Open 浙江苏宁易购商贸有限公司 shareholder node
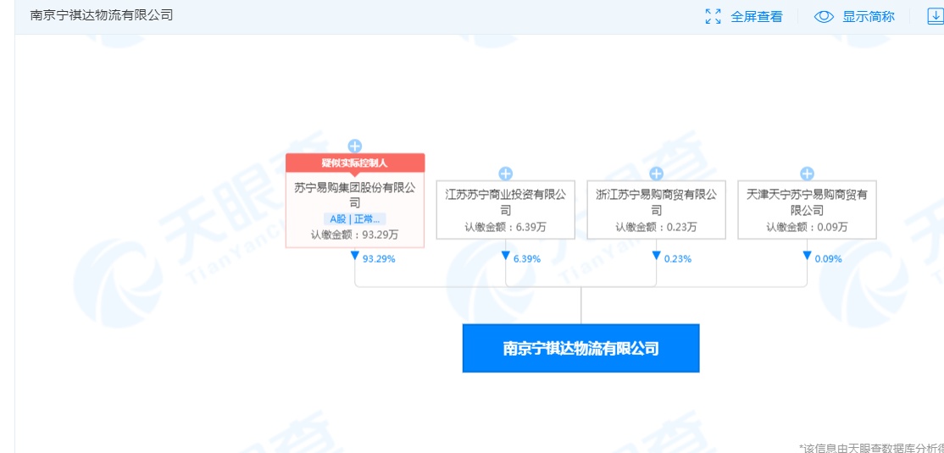This screenshot has height=453, width=944. click(656, 209)
